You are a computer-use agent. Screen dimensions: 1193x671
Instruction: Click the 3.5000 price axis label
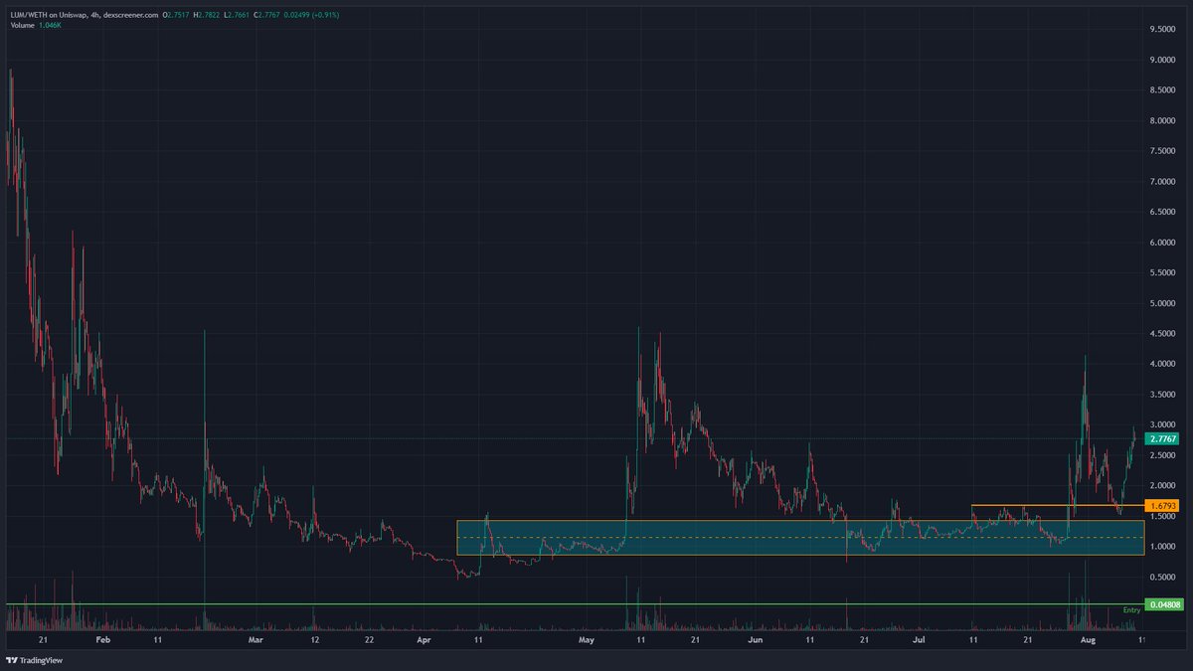1163,395
